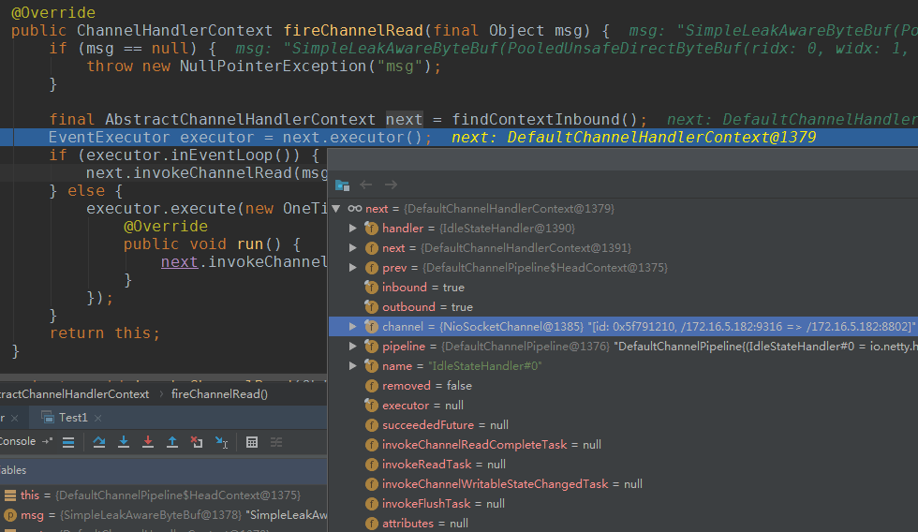
Task: Expand the name IdleStateHandler#0 node
Action: tap(352, 366)
